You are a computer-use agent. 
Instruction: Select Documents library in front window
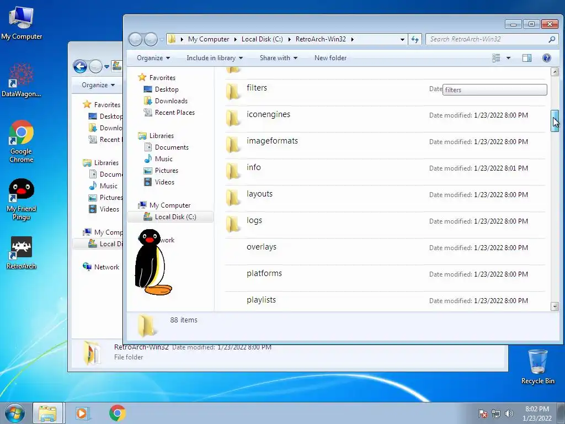tap(172, 147)
